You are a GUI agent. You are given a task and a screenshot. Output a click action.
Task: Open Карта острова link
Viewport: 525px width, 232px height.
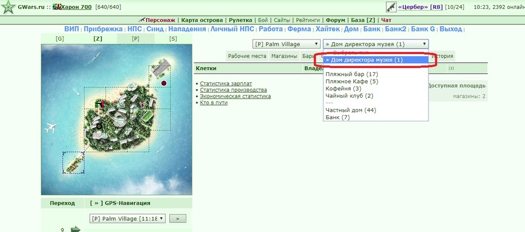[x=202, y=20]
